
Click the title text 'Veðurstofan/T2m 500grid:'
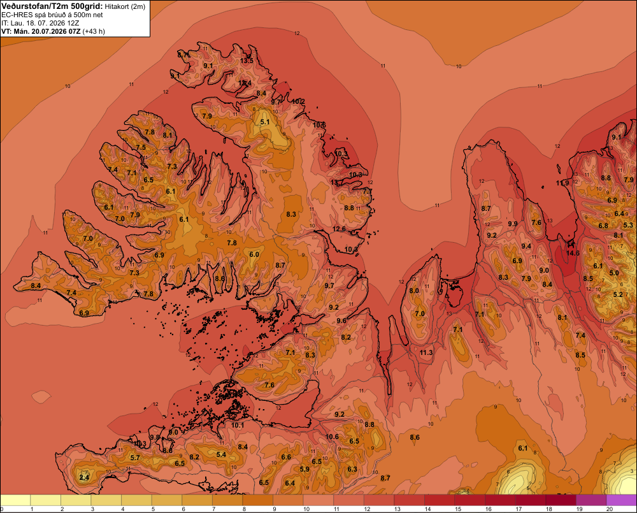coord(52,6)
